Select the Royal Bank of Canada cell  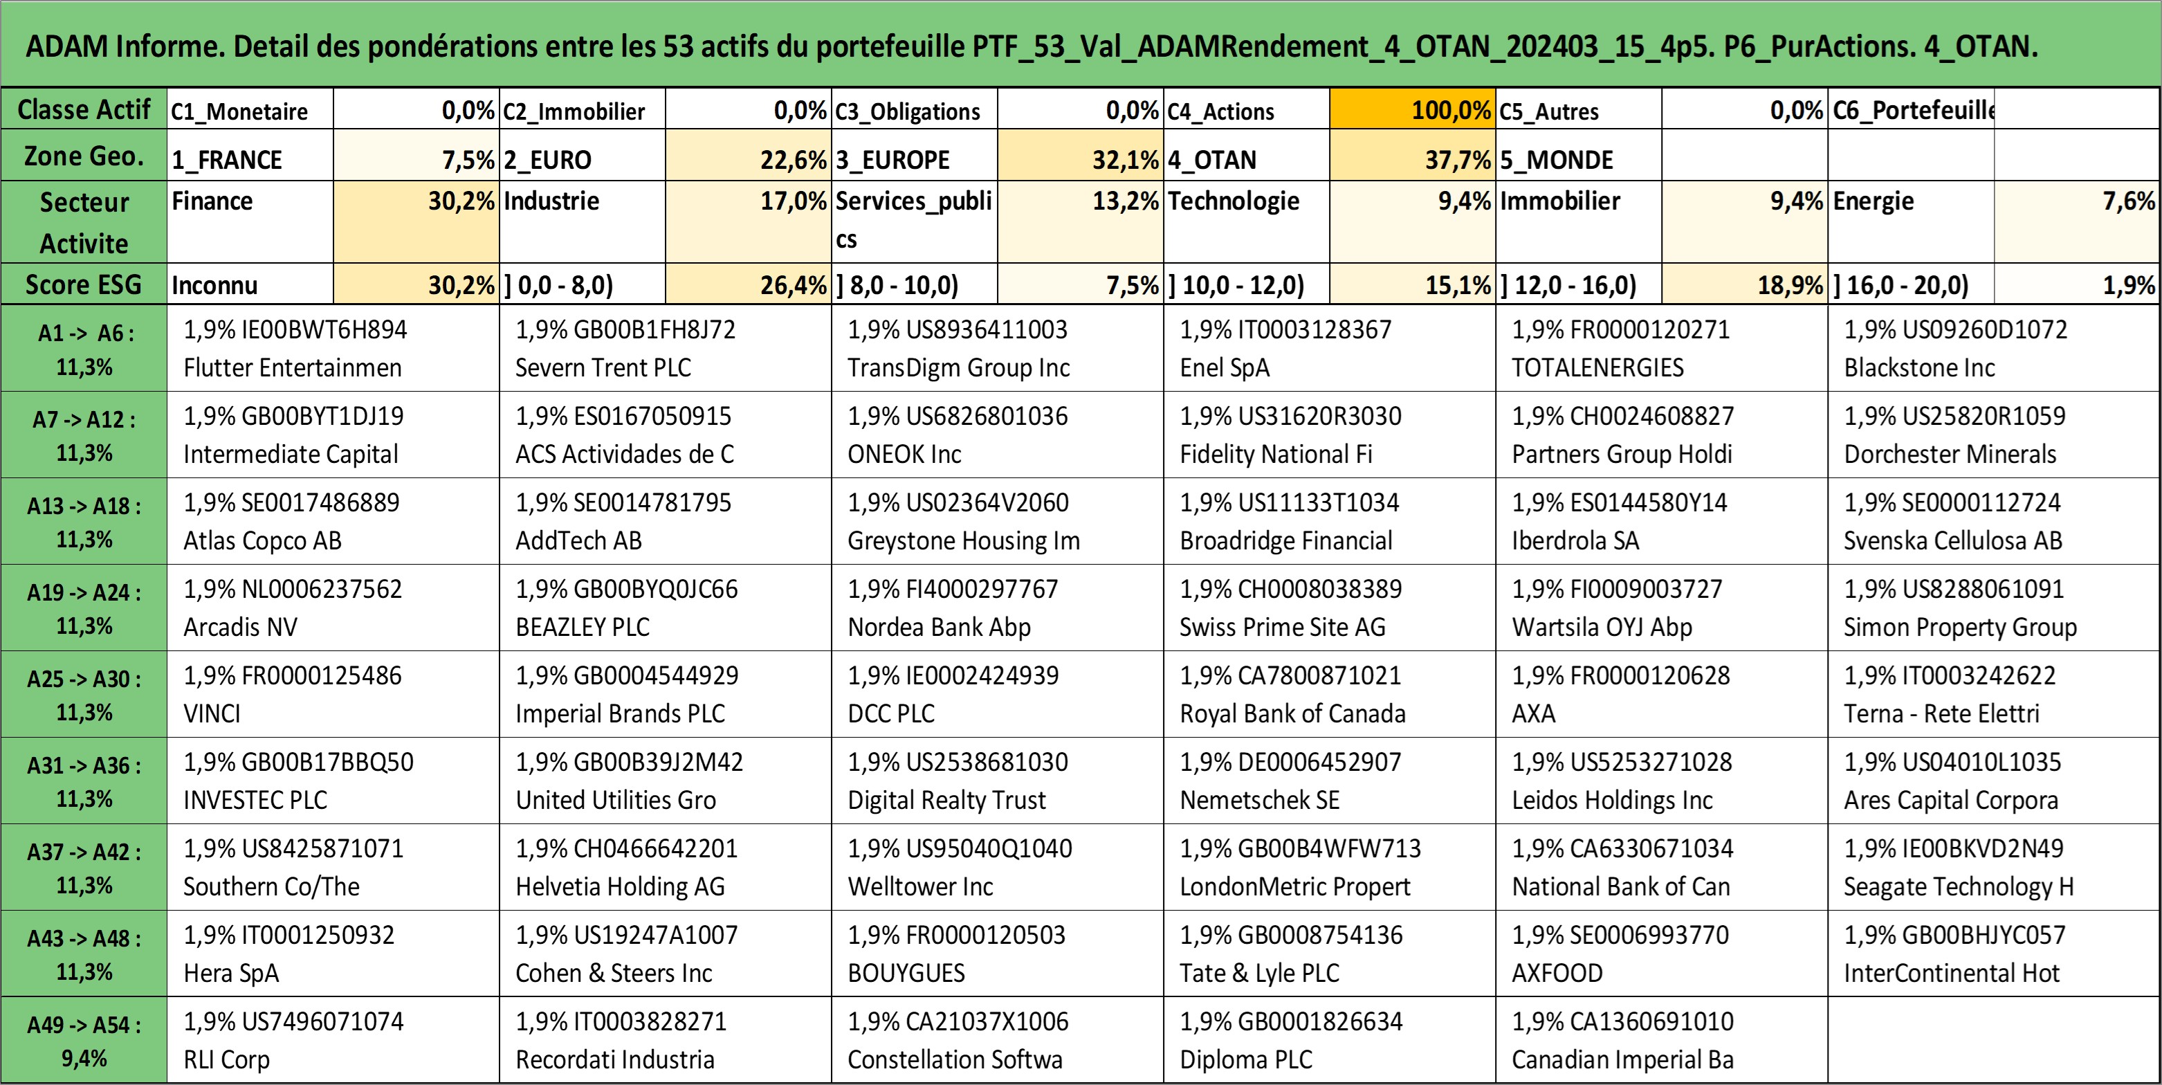coord(1330,695)
